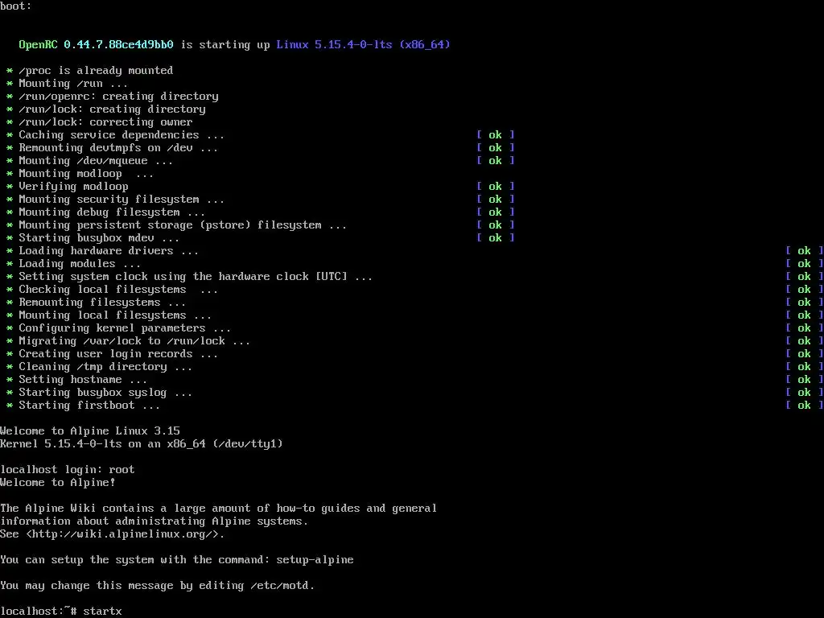Click 'Remounting filesystems ...' line
The width and height of the screenshot is (824, 618).
point(102,303)
